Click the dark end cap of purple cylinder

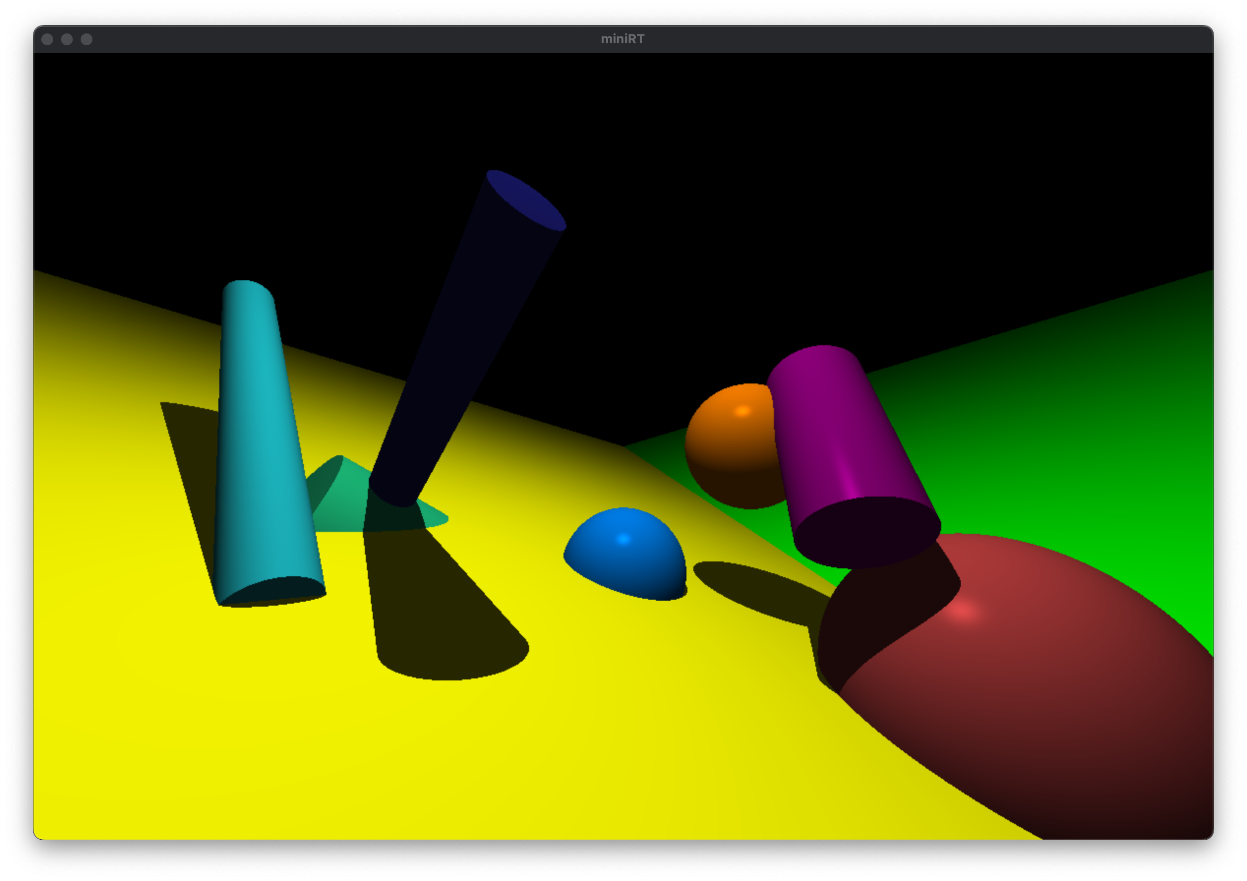coord(866,532)
